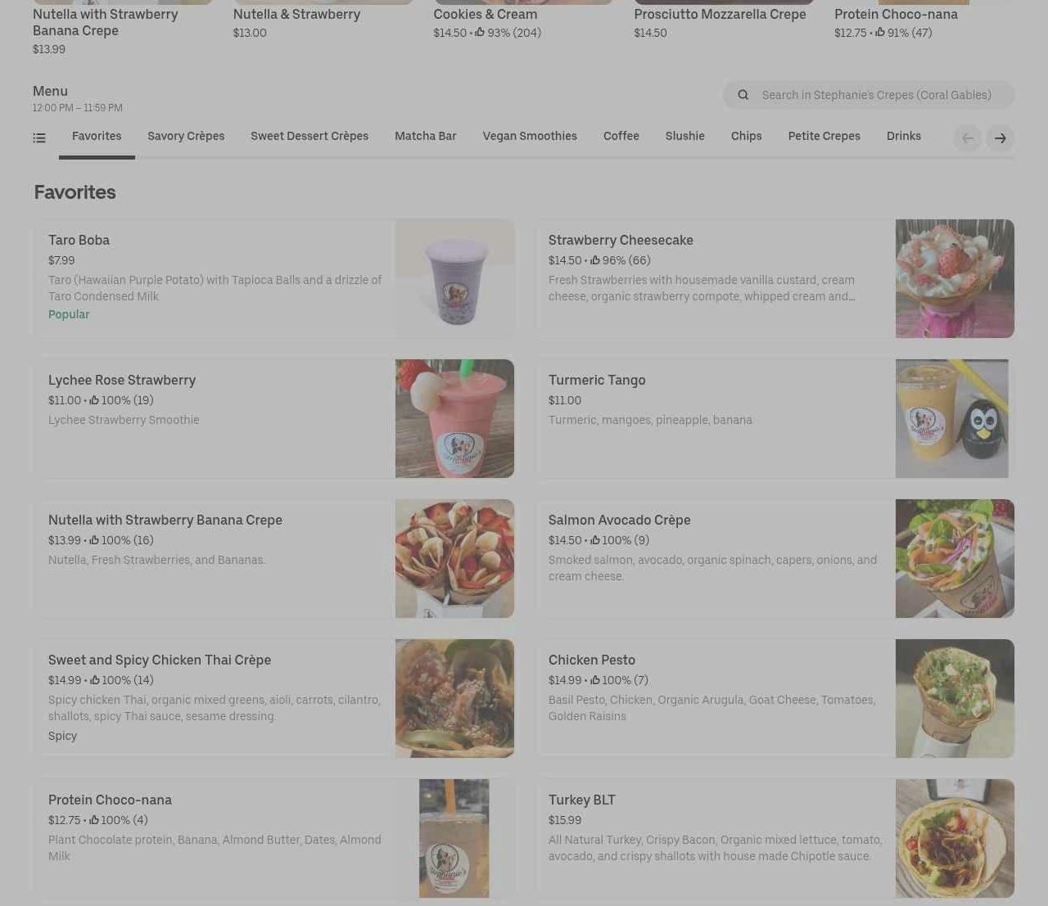Click the thumbs-up rating on Chicken Pesto
Screen dimensions: 1048x906
click(619, 680)
